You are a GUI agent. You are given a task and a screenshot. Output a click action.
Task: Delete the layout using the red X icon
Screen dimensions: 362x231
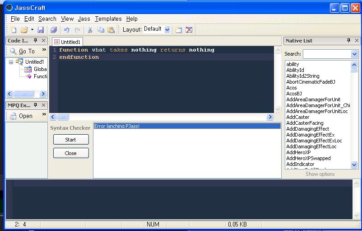click(x=189, y=30)
